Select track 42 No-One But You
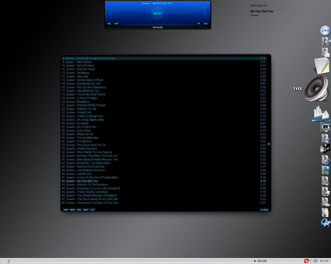Image resolution: width=331 pixels, height=264 pixels. point(164,181)
